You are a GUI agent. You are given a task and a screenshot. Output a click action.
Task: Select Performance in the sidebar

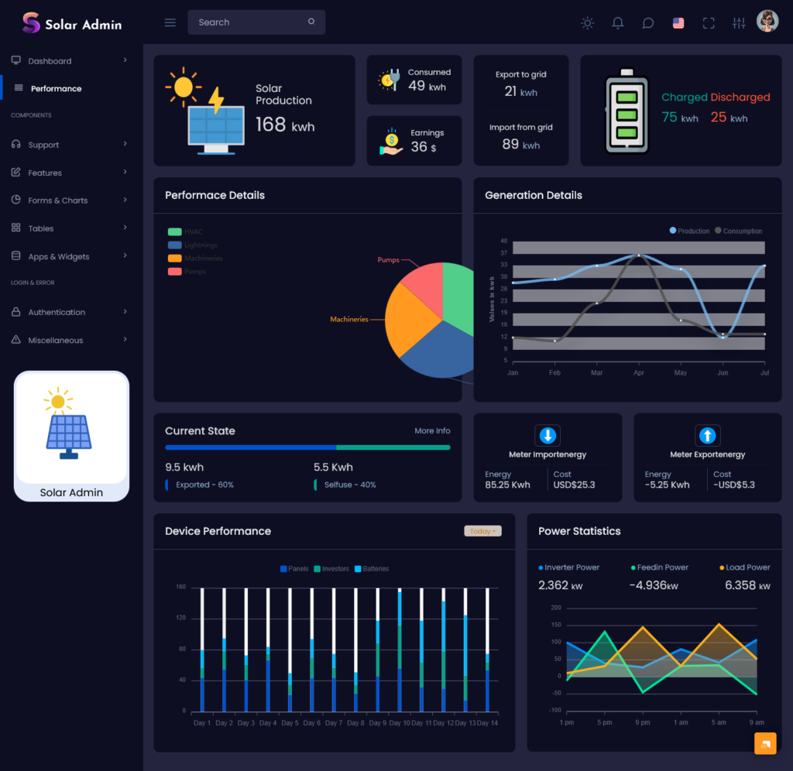(56, 88)
